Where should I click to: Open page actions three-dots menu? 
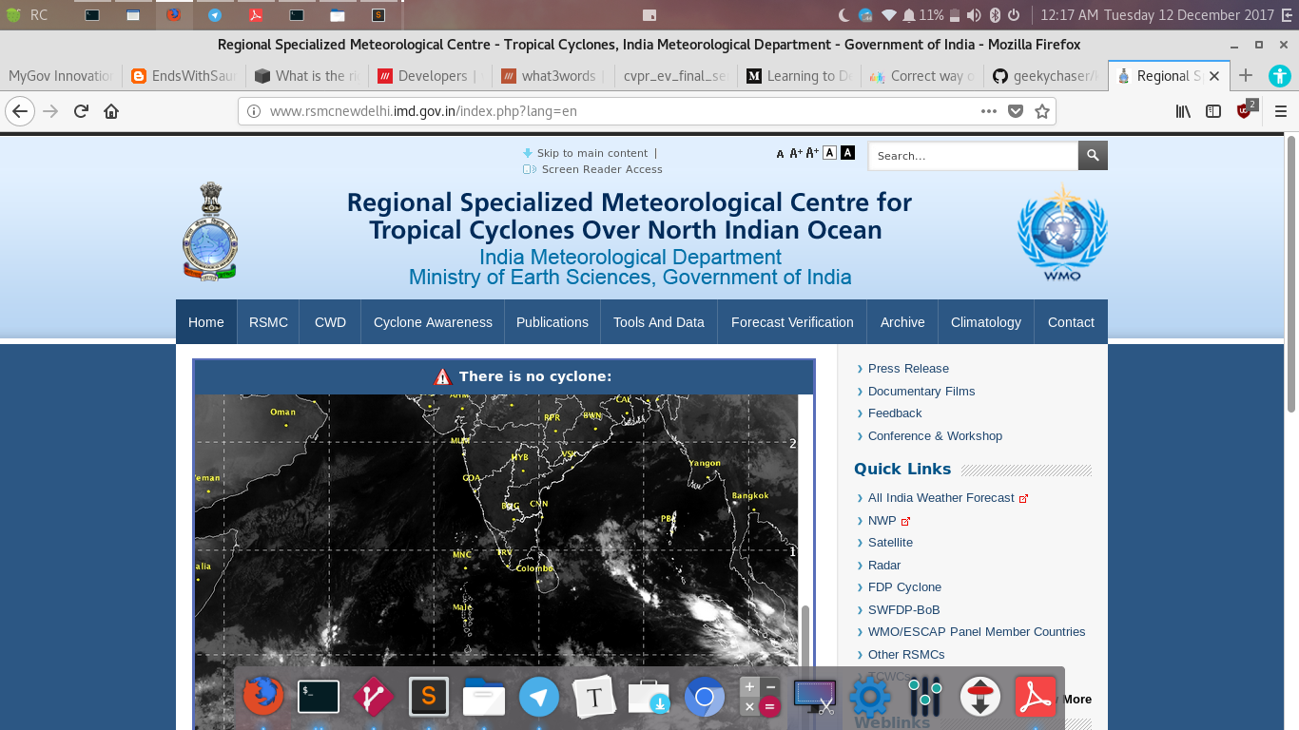pyautogui.click(x=989, y=111)
